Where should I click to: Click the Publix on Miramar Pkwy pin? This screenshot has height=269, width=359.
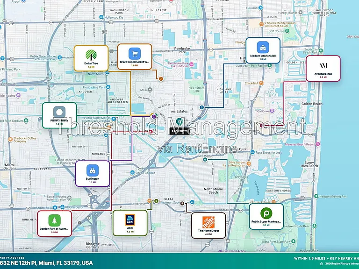(59, 57)
